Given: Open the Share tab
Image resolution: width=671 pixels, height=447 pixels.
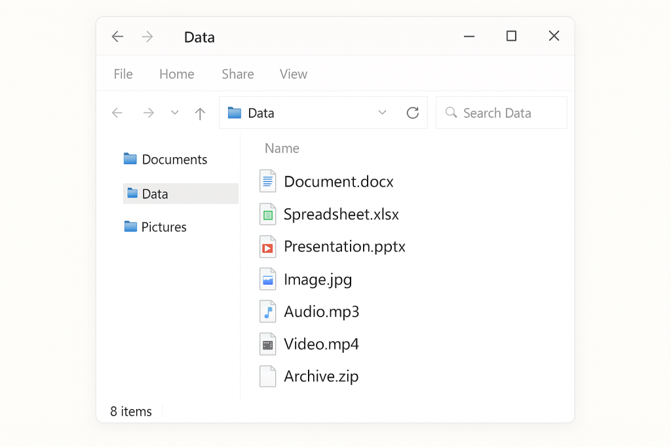Looking at the screenshot, I should tap(237, 74).
